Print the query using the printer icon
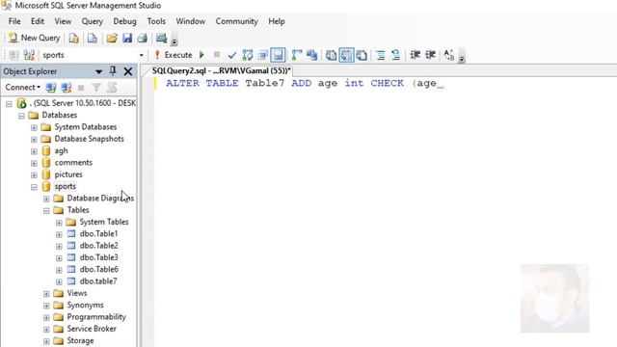Viewport: 617px width, 347px height. 143,39
